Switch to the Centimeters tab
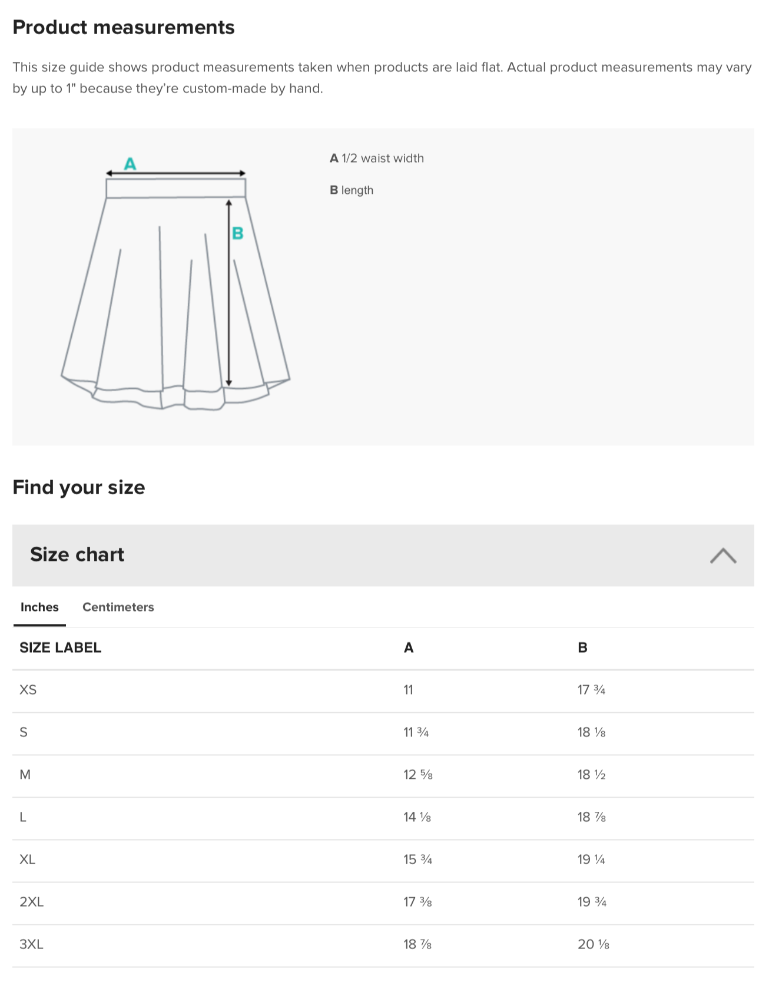Image resolution: width=769 pixels, height=985 pixels. pyautogui.click(x=118, y=607)
